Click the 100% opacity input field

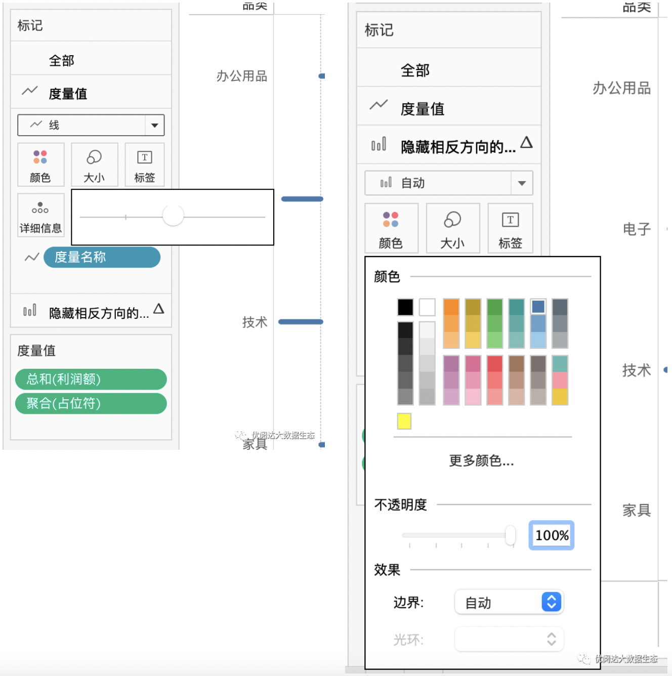pyautogui.click(x=551, y=535)
